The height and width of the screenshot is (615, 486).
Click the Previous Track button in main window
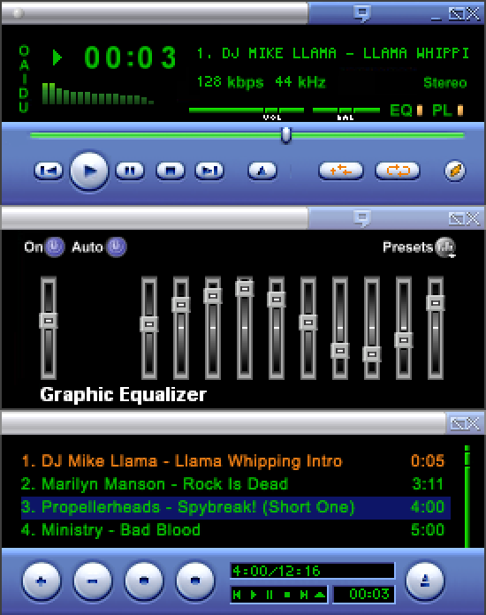coord(49,171)
